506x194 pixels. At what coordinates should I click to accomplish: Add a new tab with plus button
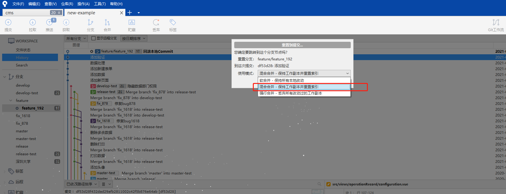pos(130,13)
